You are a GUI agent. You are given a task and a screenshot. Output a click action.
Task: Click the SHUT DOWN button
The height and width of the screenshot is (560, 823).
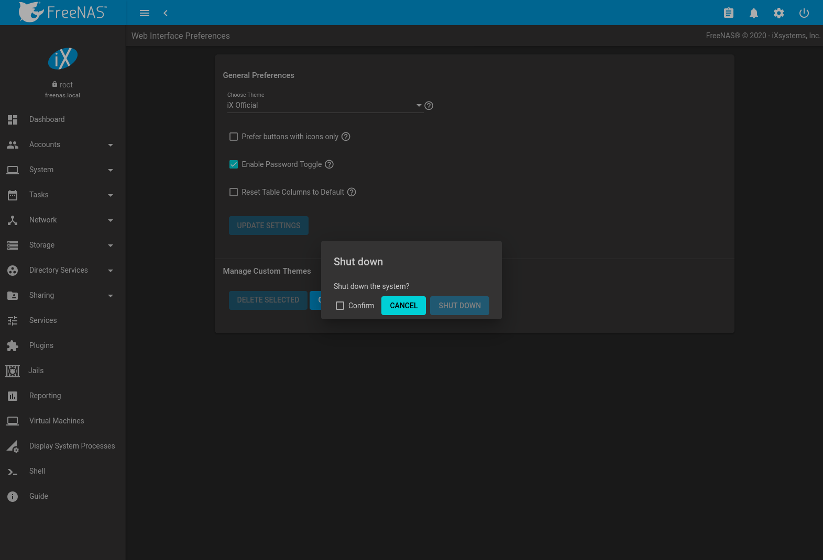459,306
